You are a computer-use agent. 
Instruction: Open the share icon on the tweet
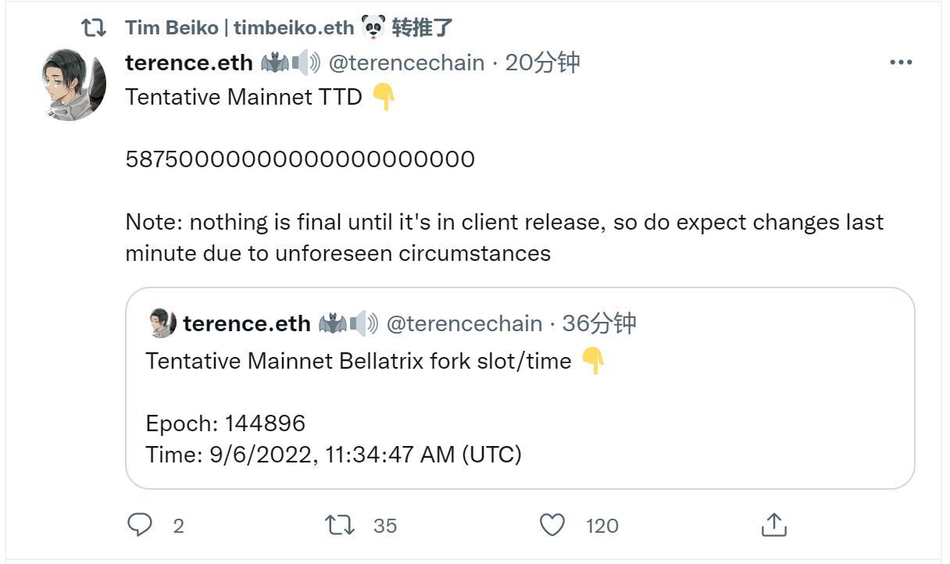pyautogui.click(x=773, y=525)
